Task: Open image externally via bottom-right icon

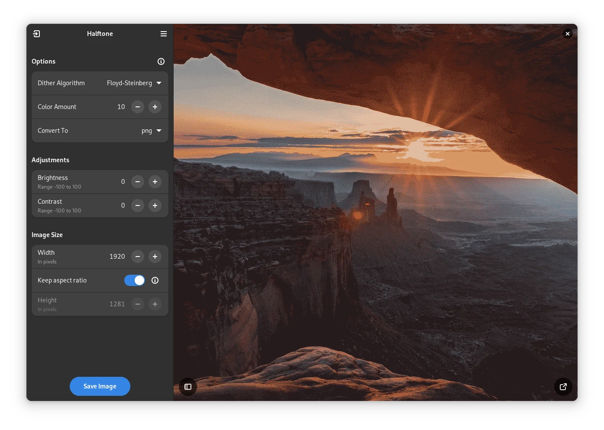Action: 563,387
